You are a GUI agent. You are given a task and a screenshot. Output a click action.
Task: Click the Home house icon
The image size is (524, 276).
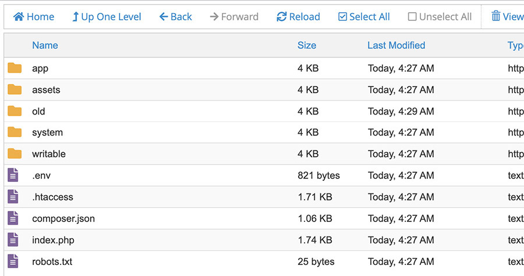[x=19, y=17]
